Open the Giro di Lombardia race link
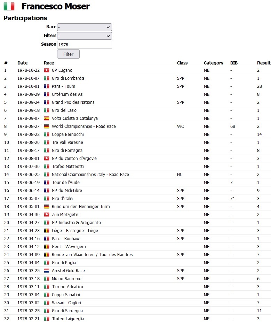The image size is (271, 322). pos(68,78)
